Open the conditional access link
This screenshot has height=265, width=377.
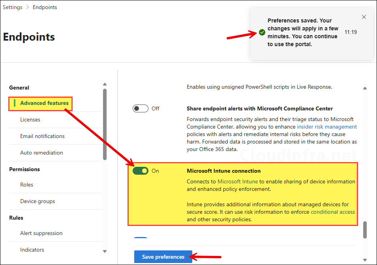[x=333, y=212]
